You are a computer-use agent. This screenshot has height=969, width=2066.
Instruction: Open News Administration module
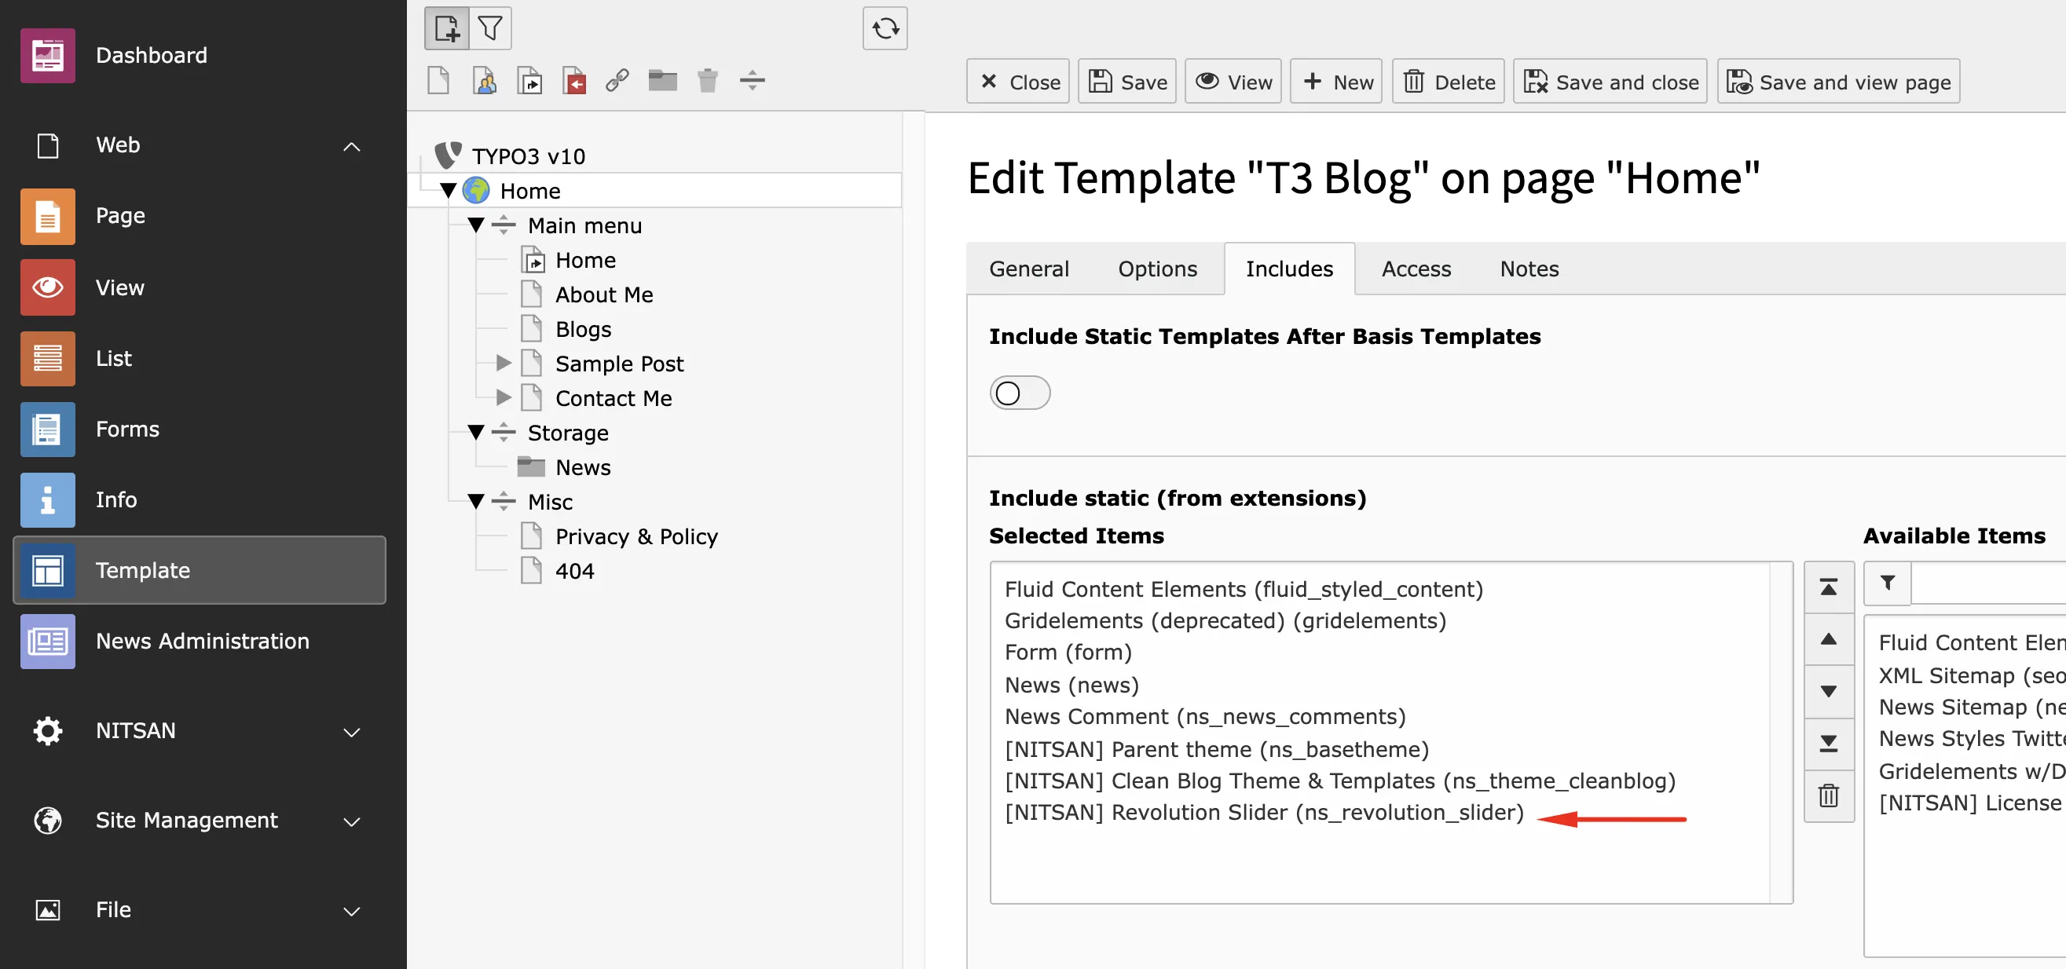199,641
